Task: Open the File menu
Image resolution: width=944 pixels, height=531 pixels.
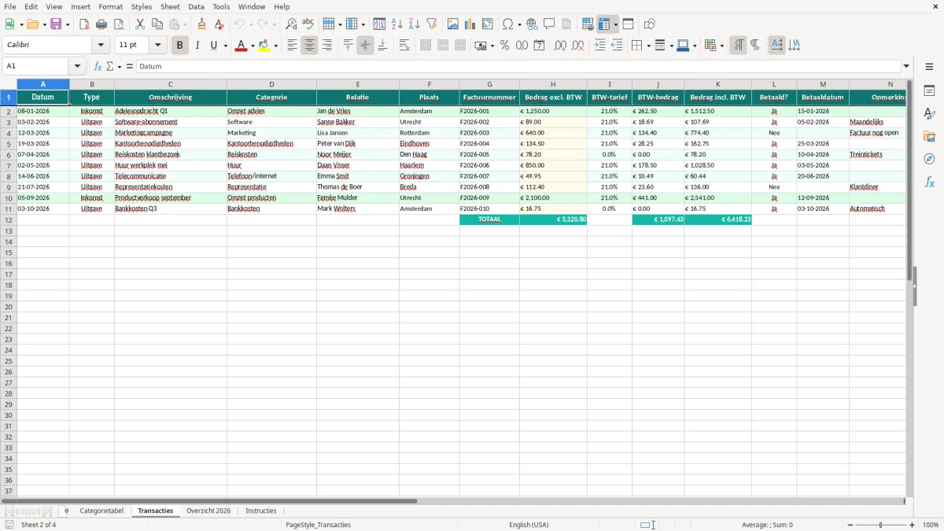Action: coord(9,6)
